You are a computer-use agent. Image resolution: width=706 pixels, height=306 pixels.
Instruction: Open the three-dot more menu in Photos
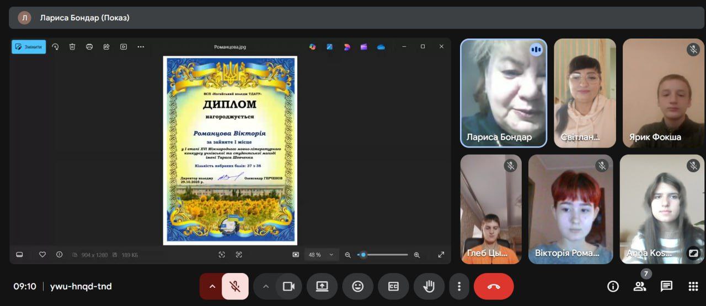pos(141,47)
